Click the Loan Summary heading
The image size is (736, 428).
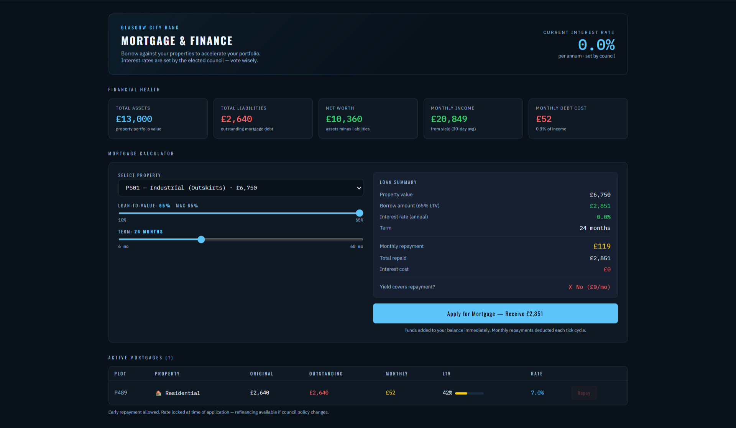coord(398,182)
